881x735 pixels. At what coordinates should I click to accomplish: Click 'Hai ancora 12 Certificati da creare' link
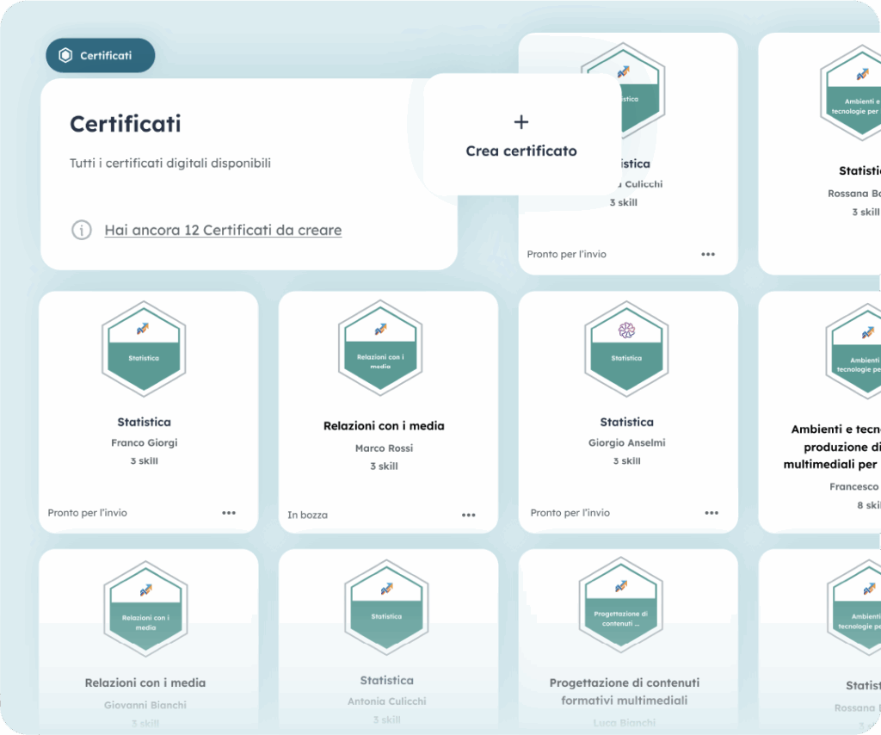pos(223,230)
